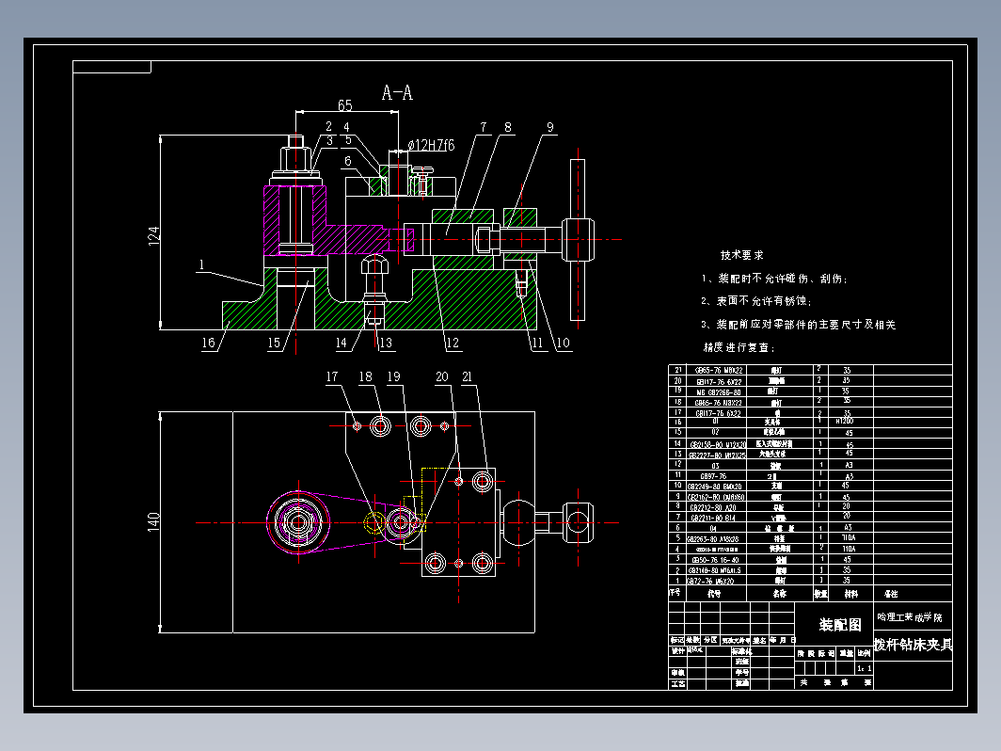Click the 拨杆钻床夹具 drawing title

(913, 645)
